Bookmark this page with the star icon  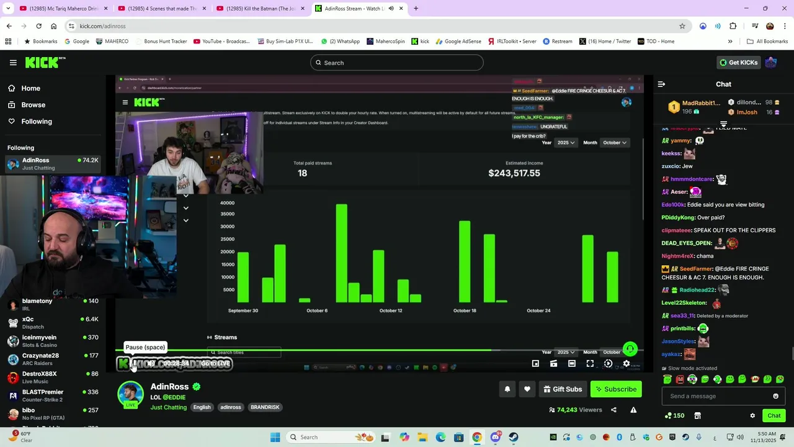tap(682, 26)
